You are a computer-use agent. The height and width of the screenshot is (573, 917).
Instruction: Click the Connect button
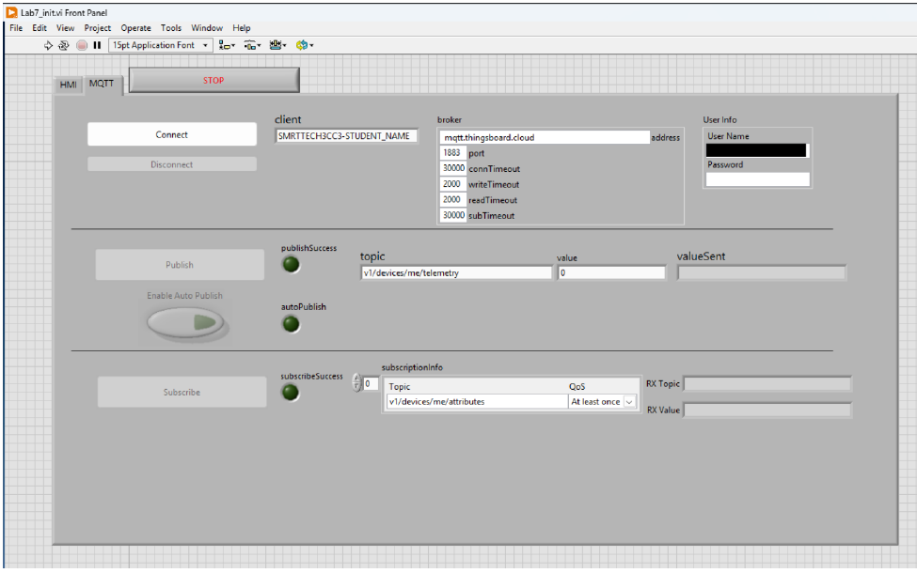[172, 134]
